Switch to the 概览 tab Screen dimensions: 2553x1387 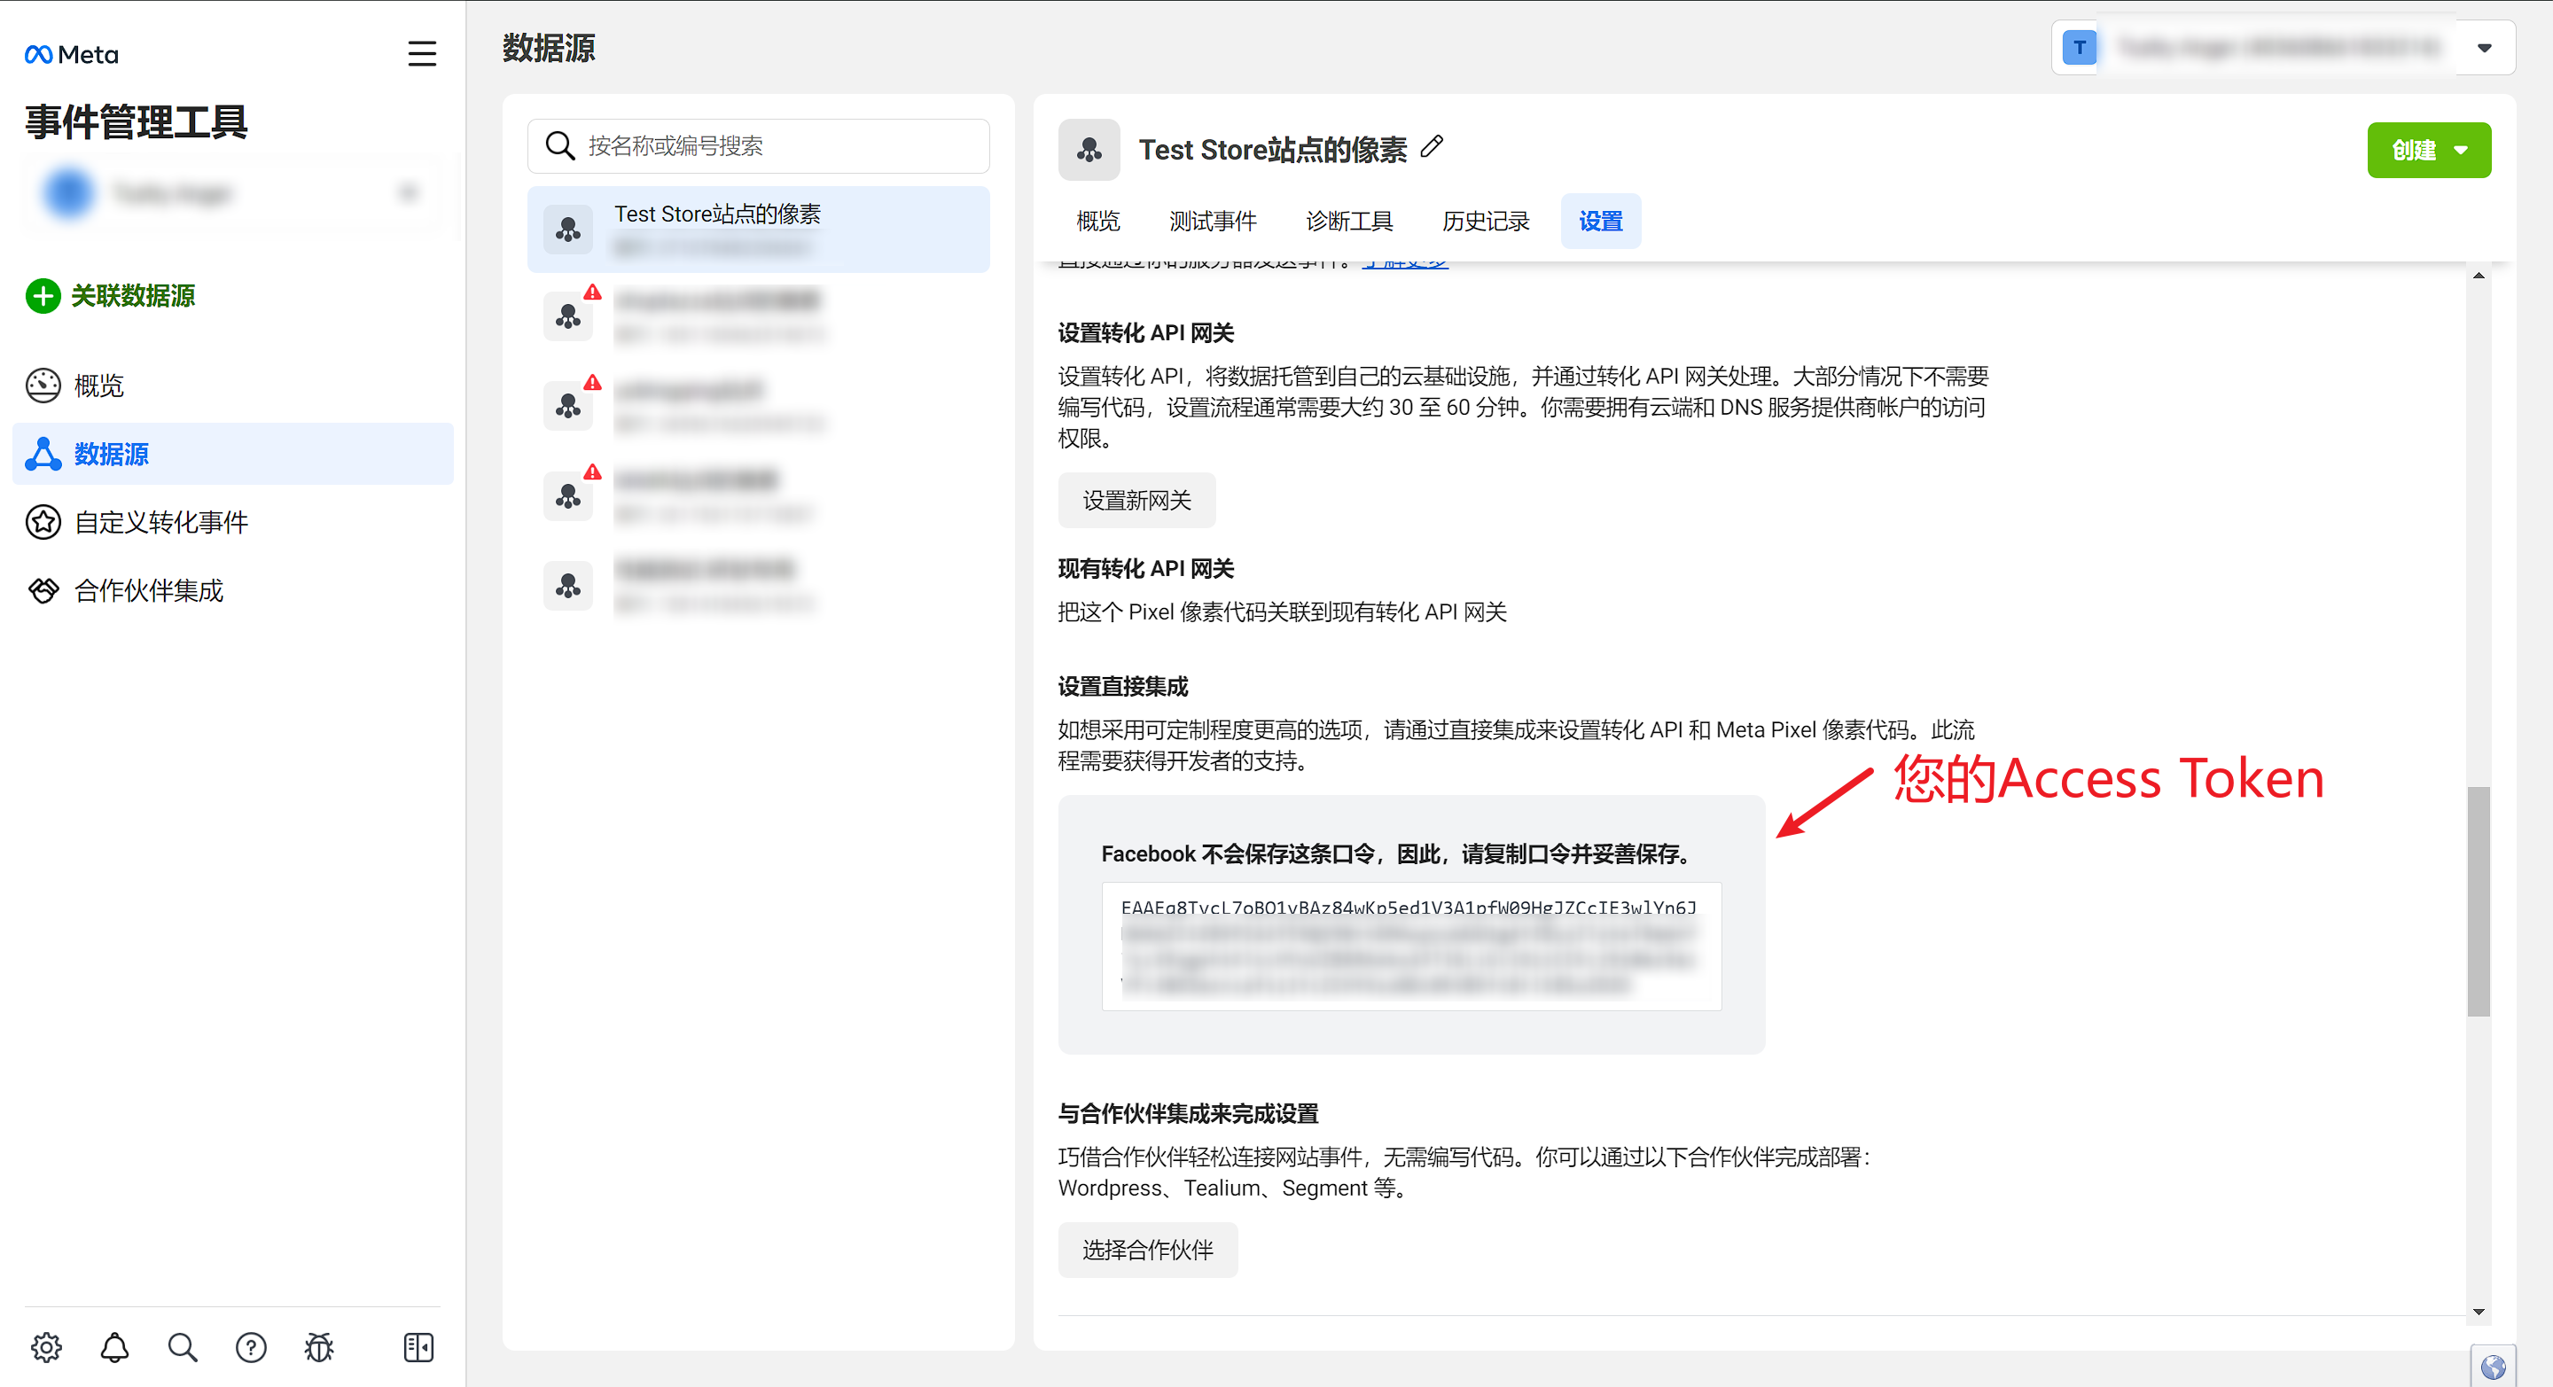click(1098, 221)
